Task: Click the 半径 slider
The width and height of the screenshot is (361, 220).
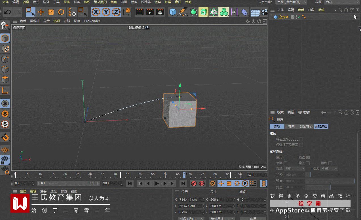Action: (x=330, y=175)
